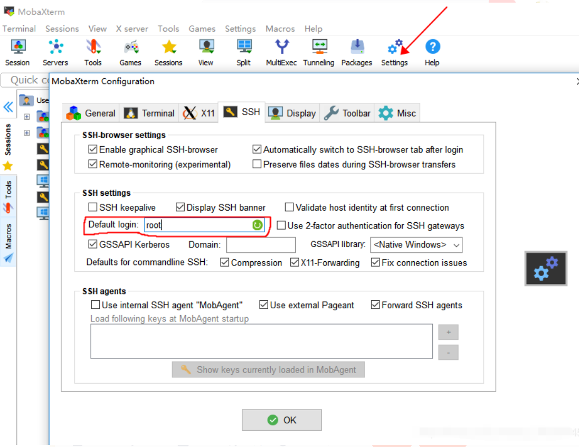Open the Packages toolbar icon

pos(357,52)
